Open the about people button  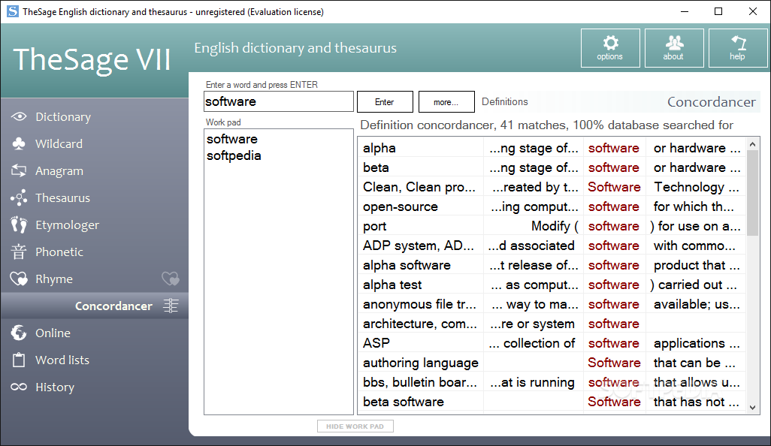pos(674,47)
